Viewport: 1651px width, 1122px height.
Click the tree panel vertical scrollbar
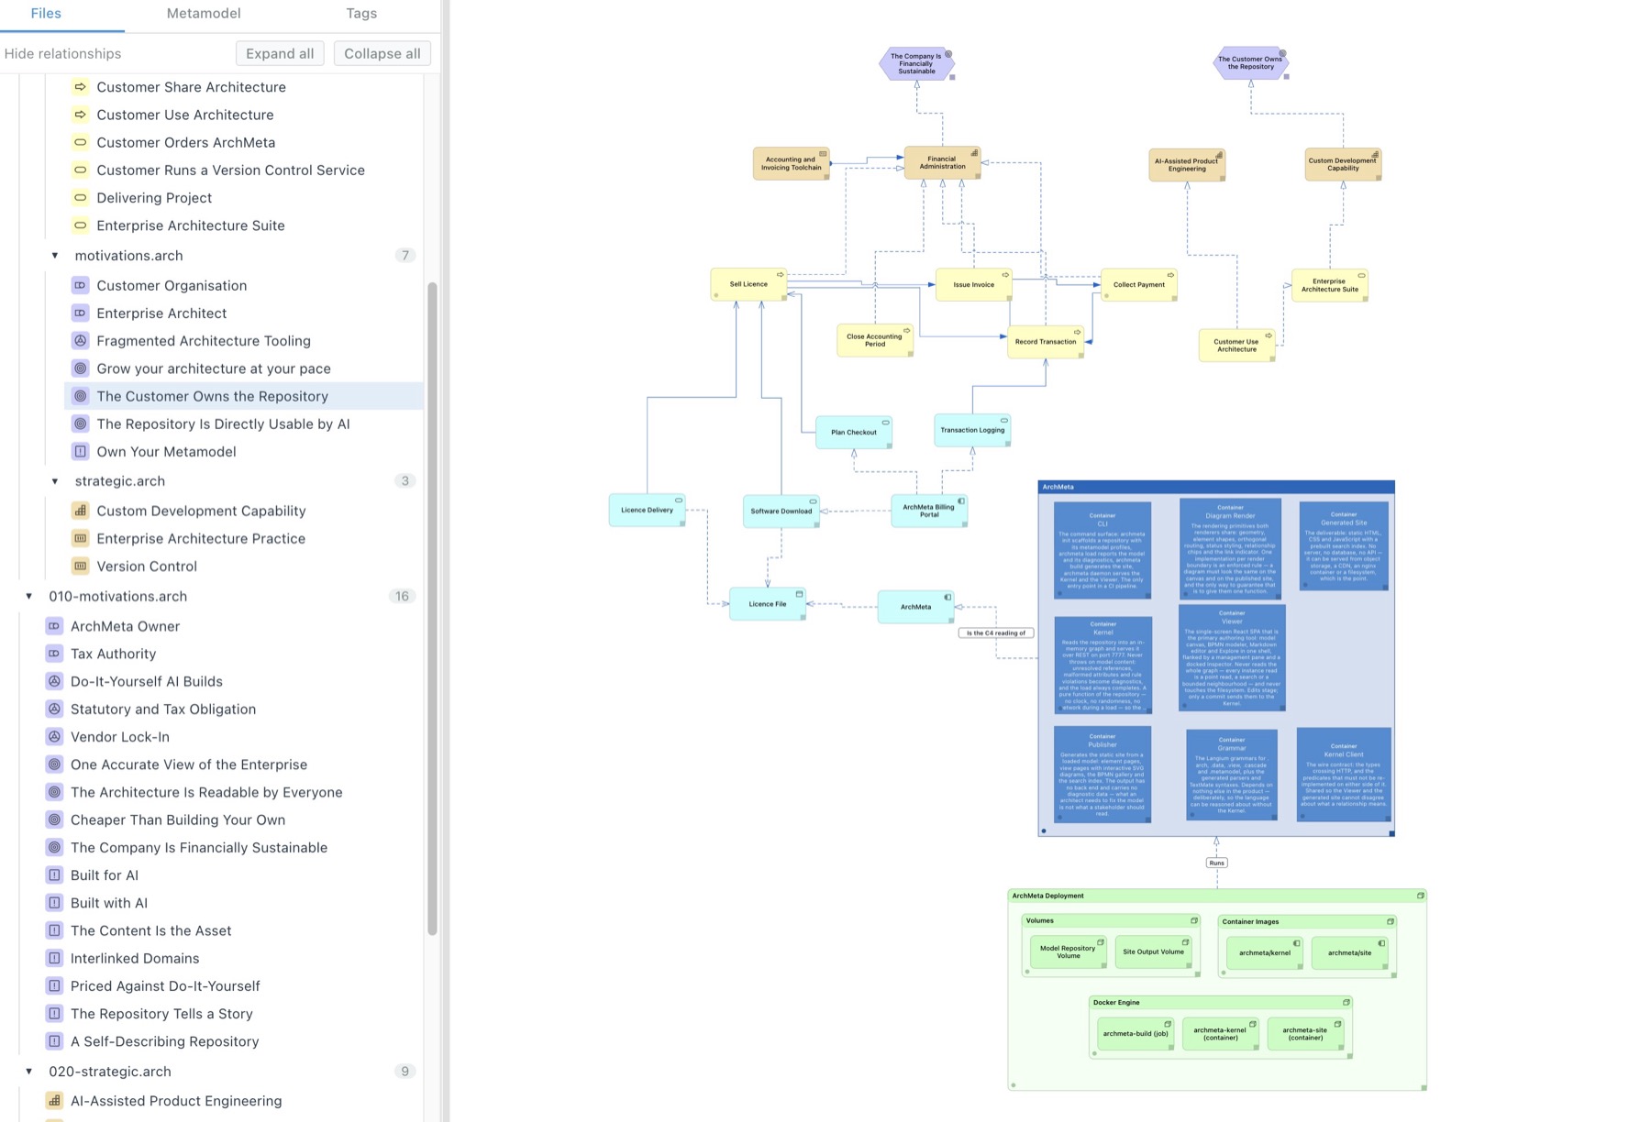click(x=432, y=609)
